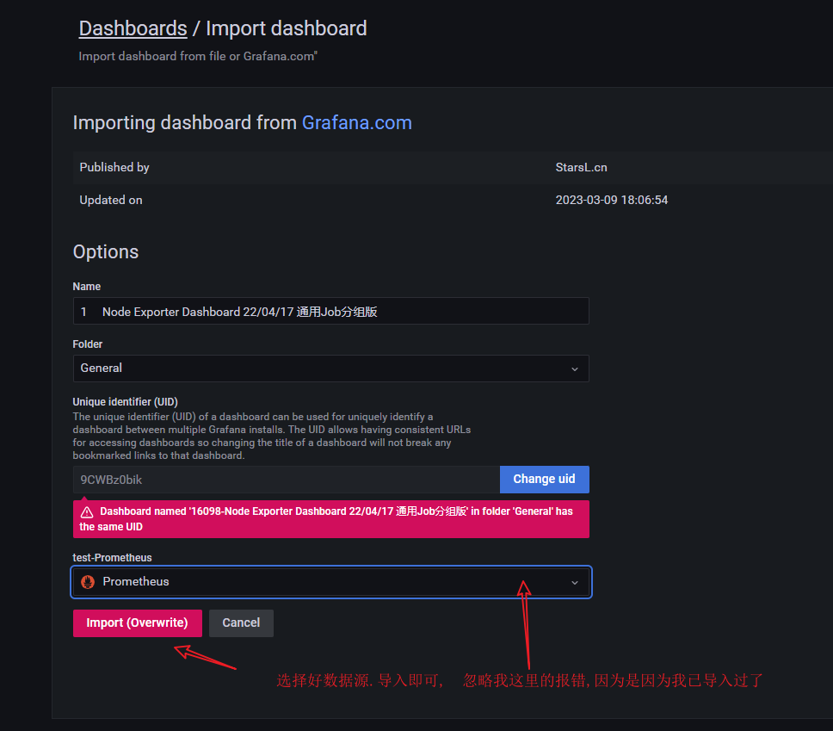The image size is (833, 731).
Task: Click the dashboard Name input field
Action: (331, 311)
